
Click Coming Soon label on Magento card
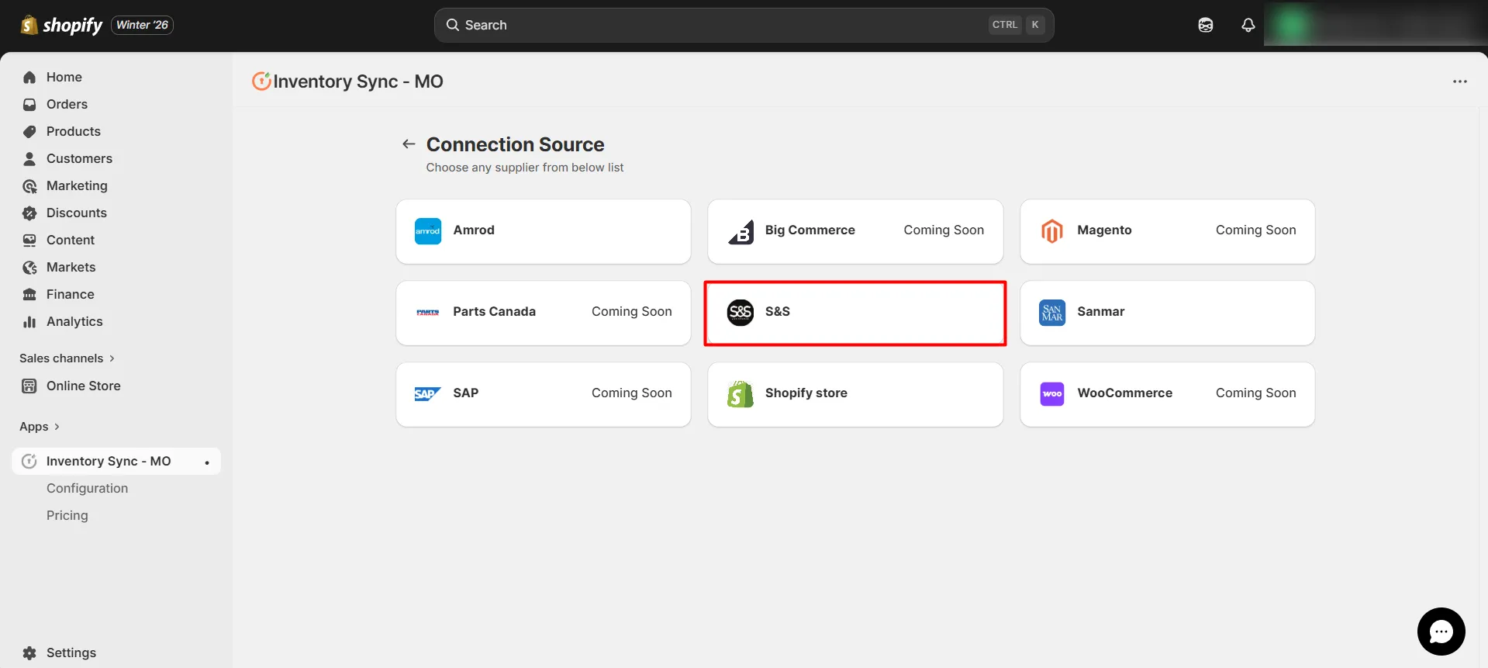coord(1255,230)
